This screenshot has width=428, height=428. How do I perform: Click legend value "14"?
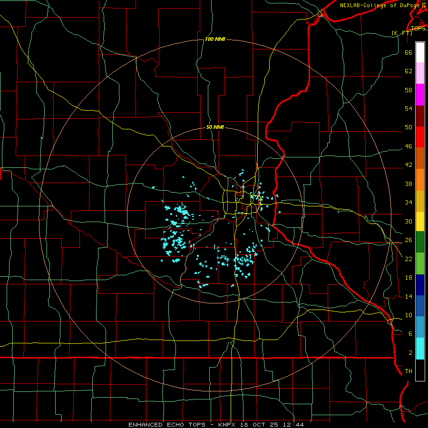point(409,296)
